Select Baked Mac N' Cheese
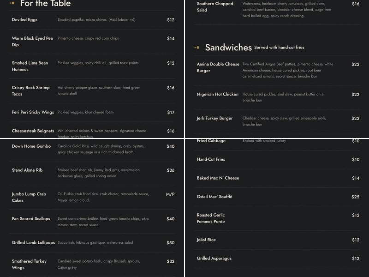Screen dimensions: 369x277 tap(277, 178)
